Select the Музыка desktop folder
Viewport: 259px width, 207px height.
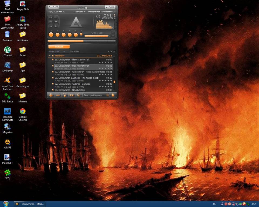[23, 98]
